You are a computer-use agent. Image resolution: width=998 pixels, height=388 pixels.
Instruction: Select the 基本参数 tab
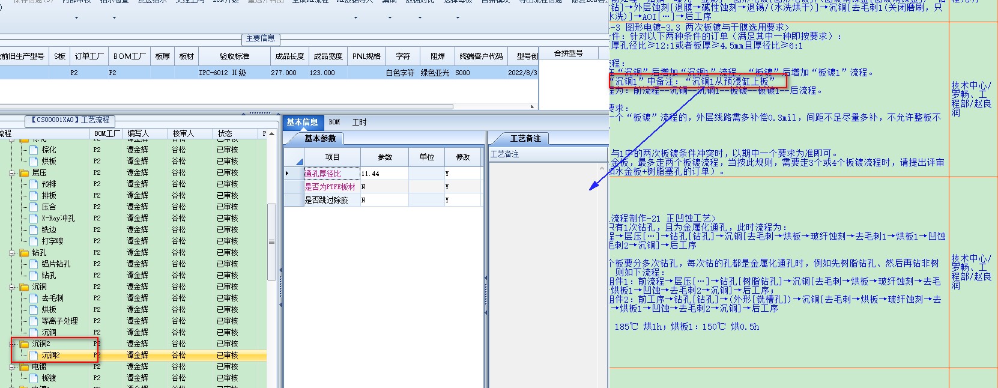(x=320, y=138)
